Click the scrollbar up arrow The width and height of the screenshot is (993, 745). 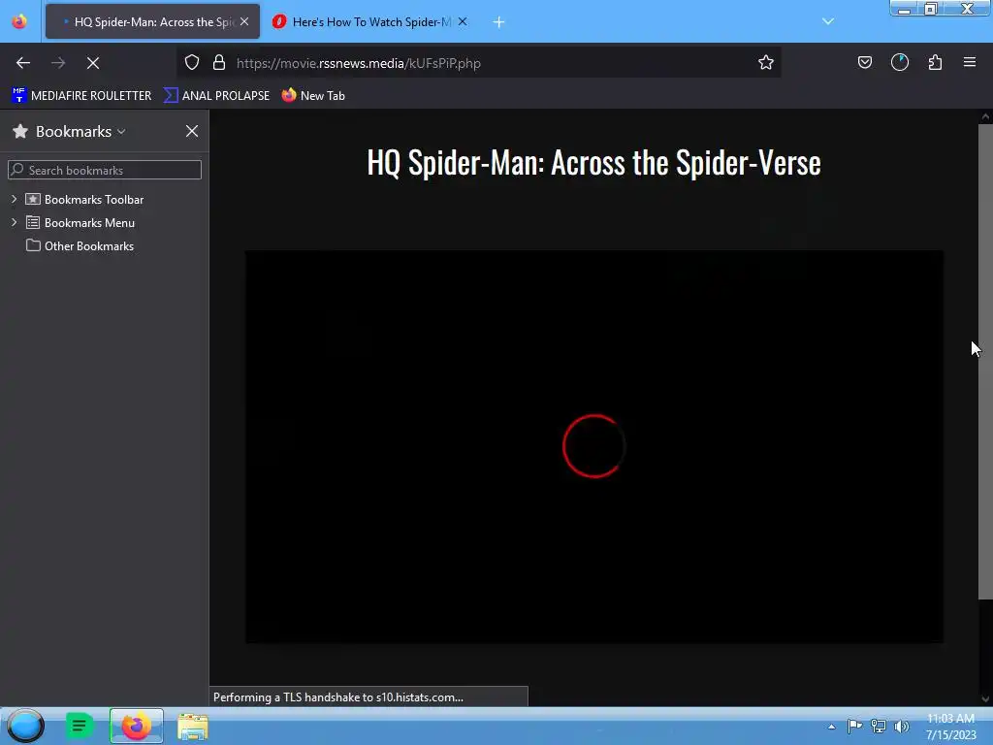(x=985, y=116)
